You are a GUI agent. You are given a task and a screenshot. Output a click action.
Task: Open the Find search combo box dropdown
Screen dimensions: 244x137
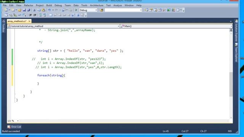(141, 10)
